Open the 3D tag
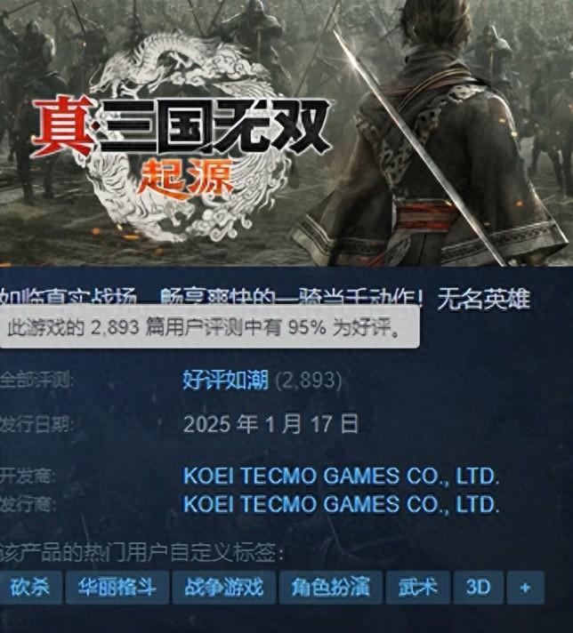Viewport: 573px width, 633px height. 479,588
